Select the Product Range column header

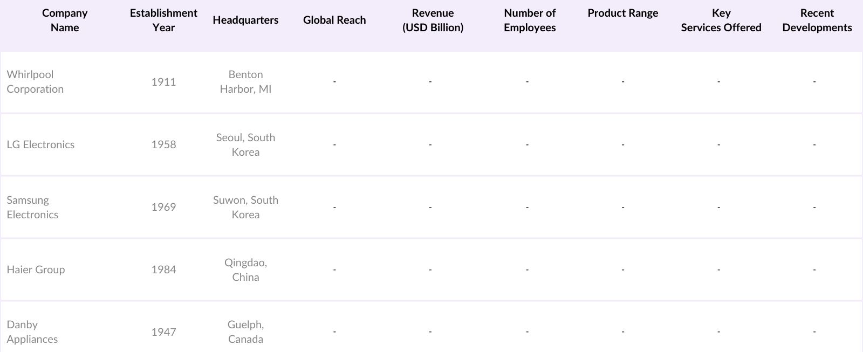[x=623, y=13]
